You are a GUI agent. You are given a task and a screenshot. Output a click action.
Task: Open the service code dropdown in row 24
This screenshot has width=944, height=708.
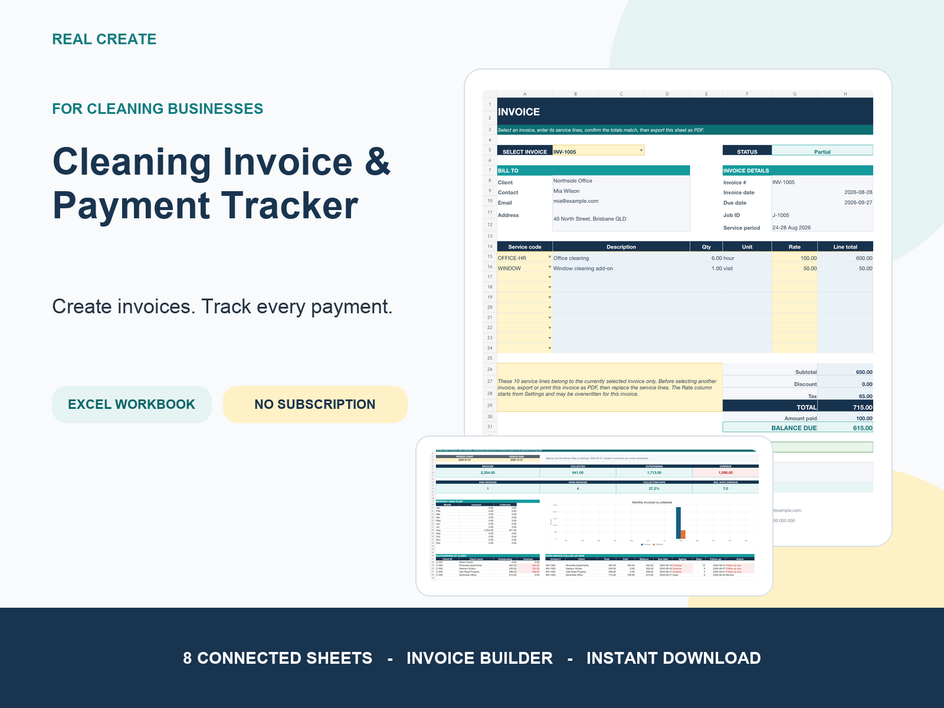[550, 348]
